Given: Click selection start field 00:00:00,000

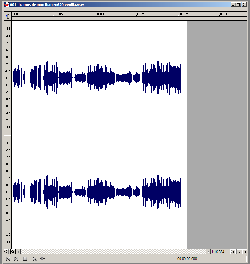Looking at the screenshot, I should [187, 259].
